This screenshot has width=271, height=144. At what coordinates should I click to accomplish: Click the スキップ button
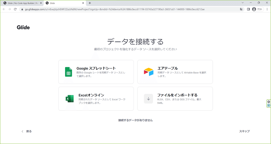pyautogui.click(x=244, y=131)
